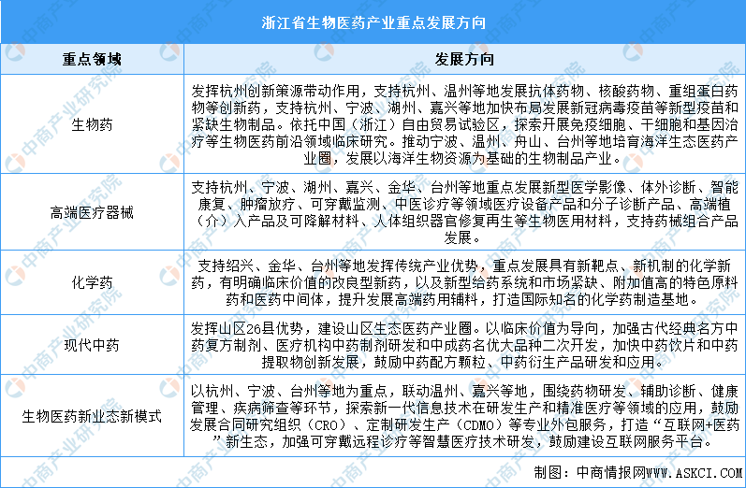This screenshot has width=746, height=488.
Task: Click the 现代中药 development direction description
Action: click(x=464, y=345)
